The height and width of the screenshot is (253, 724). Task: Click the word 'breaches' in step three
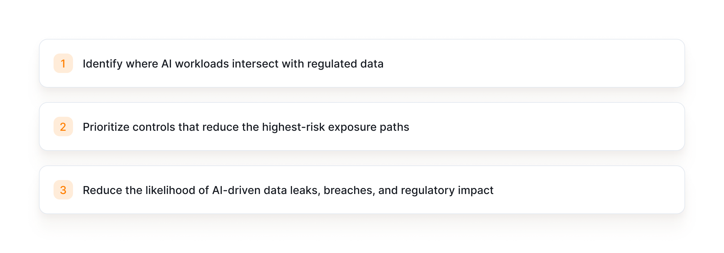349,190
